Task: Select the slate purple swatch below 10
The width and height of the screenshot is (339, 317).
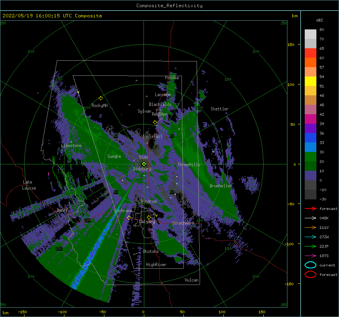Action: [x=310, y=175]
